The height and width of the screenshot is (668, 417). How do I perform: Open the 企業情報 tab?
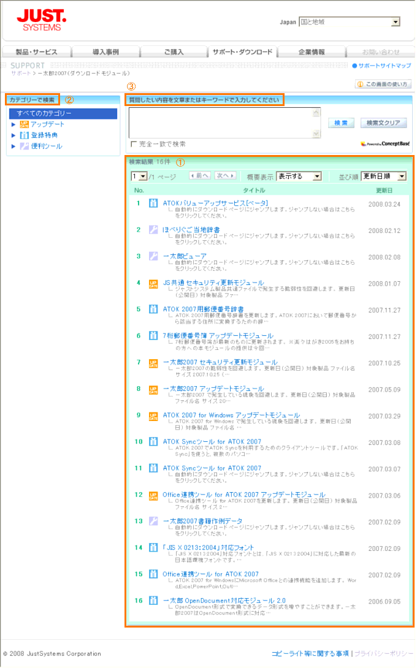312,52
